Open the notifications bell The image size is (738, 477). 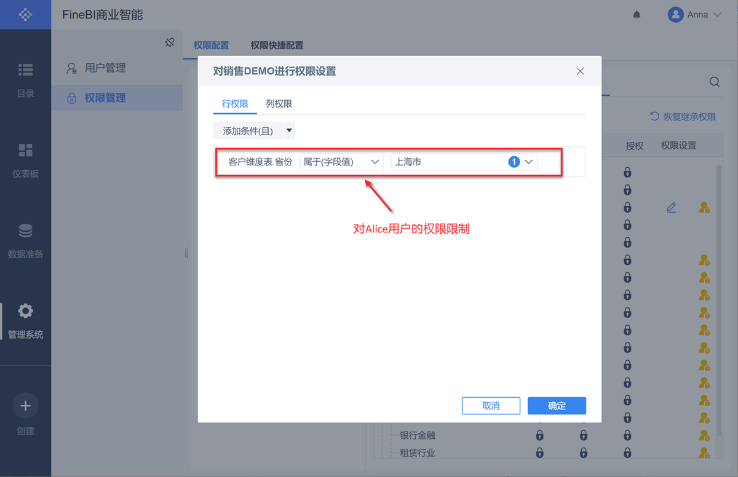point(637,15)
